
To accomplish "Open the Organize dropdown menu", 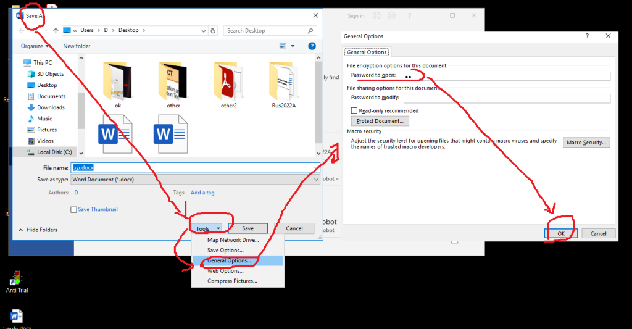I will [35, 46].
